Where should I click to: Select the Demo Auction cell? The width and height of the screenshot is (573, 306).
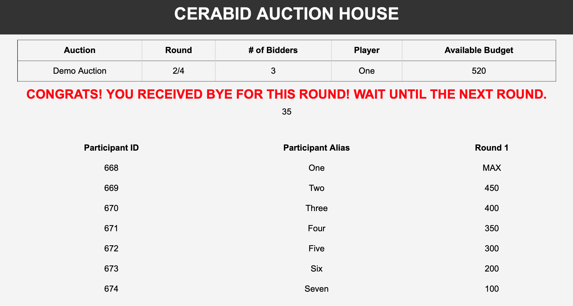tap(79, 71)
